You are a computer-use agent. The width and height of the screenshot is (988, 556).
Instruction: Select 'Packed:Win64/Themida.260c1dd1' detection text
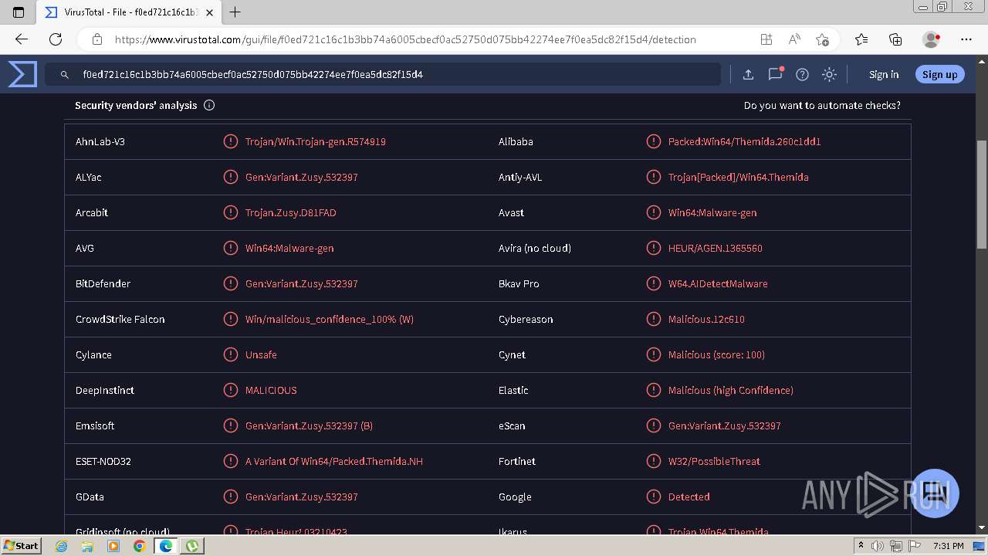point(744,141)
